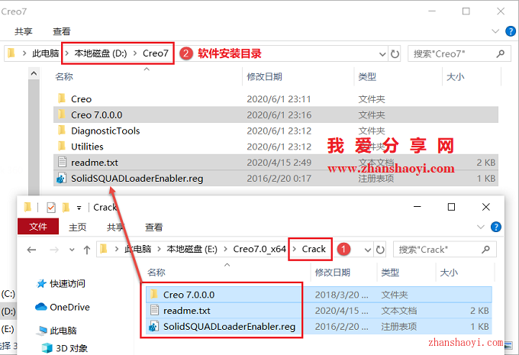The height and width of the screenshot is (355, 519).
Task: Go back in Crack window
Action: coord(31,250)
